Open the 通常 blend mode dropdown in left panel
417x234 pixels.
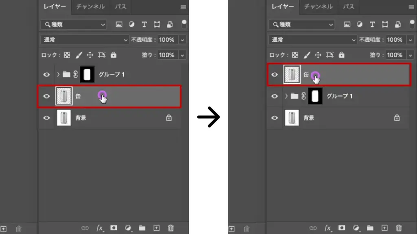click(x=85, y=40)
